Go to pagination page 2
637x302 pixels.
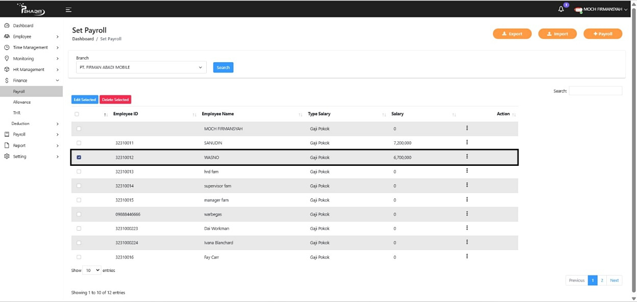pyautogui.click(x=602, y=280)
